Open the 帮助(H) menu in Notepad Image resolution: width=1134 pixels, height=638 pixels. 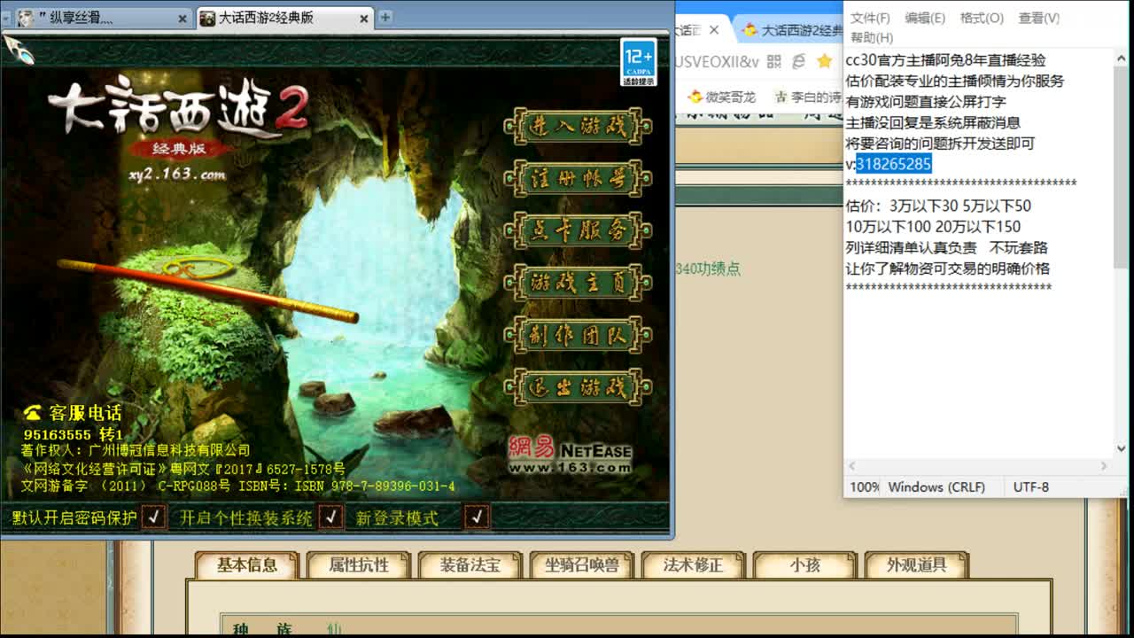(x=872, y=37)
